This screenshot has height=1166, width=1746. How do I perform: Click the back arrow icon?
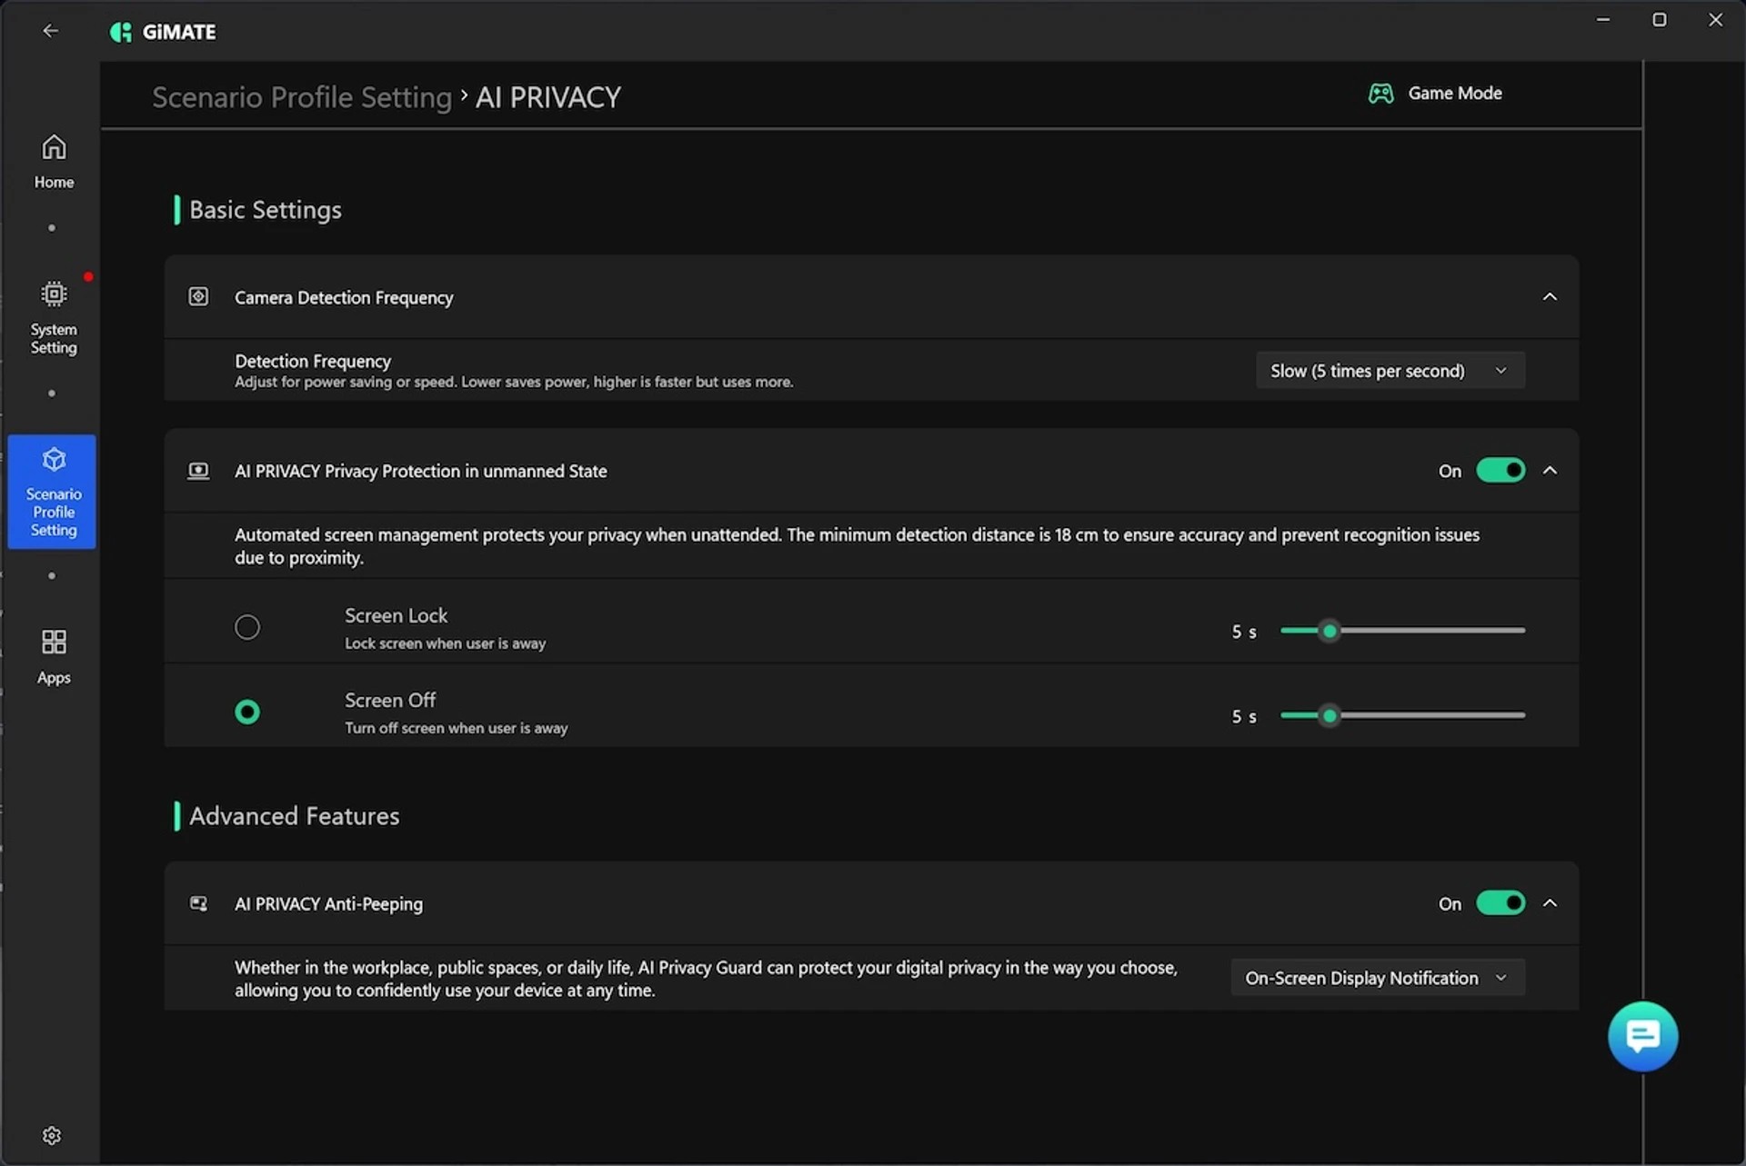pos(50,31)
